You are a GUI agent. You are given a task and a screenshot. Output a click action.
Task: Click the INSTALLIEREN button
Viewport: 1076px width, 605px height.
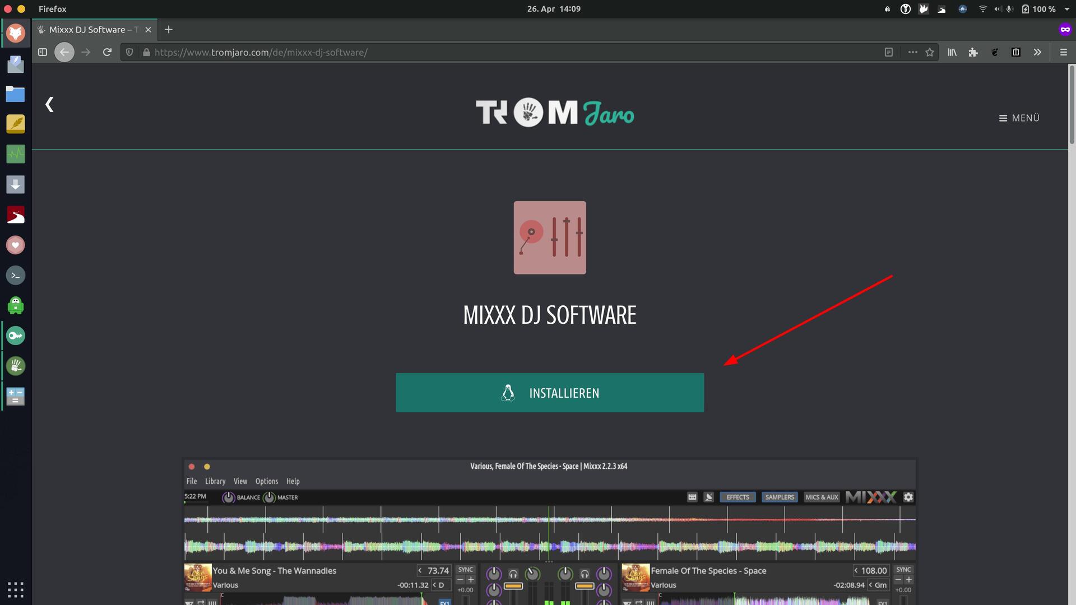pos(549,393)
